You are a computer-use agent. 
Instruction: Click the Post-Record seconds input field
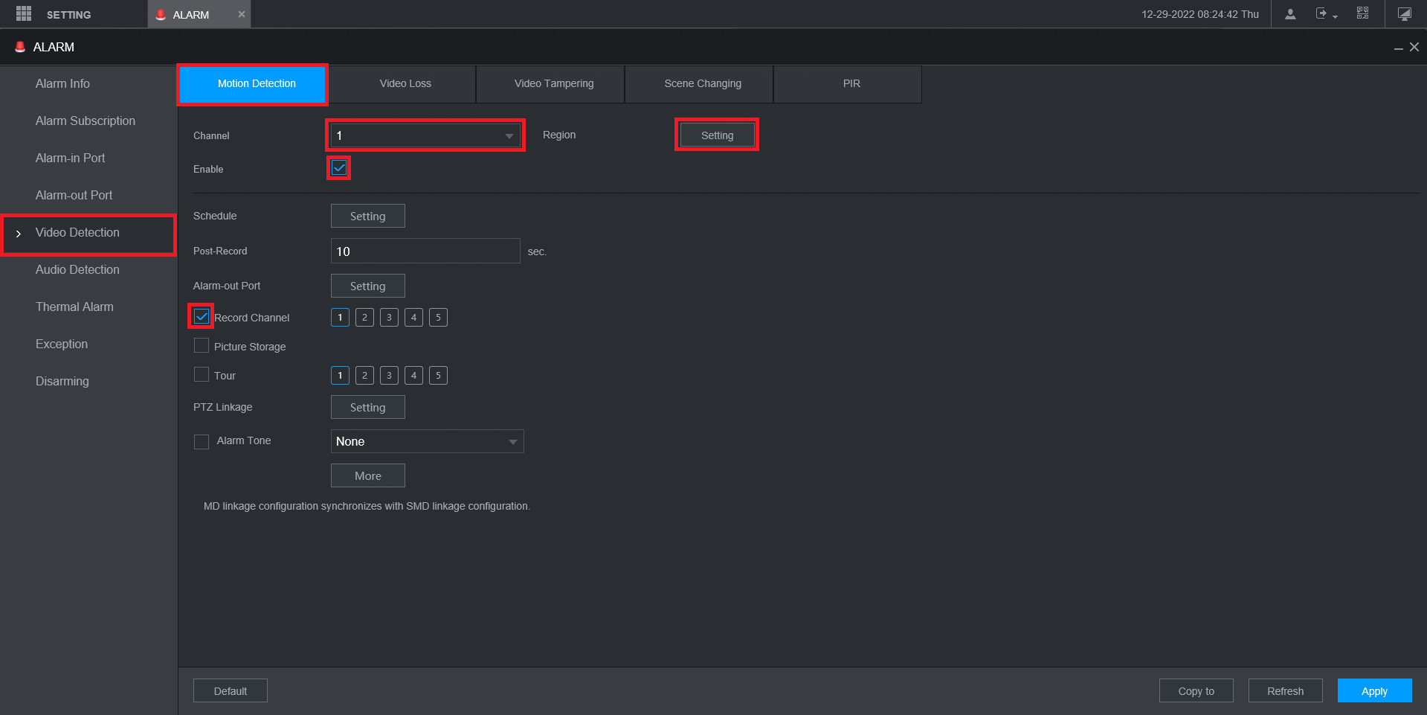click(425, 251)
